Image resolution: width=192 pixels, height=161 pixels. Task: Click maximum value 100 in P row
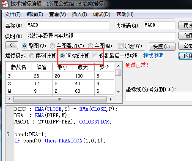pos(83,76)
